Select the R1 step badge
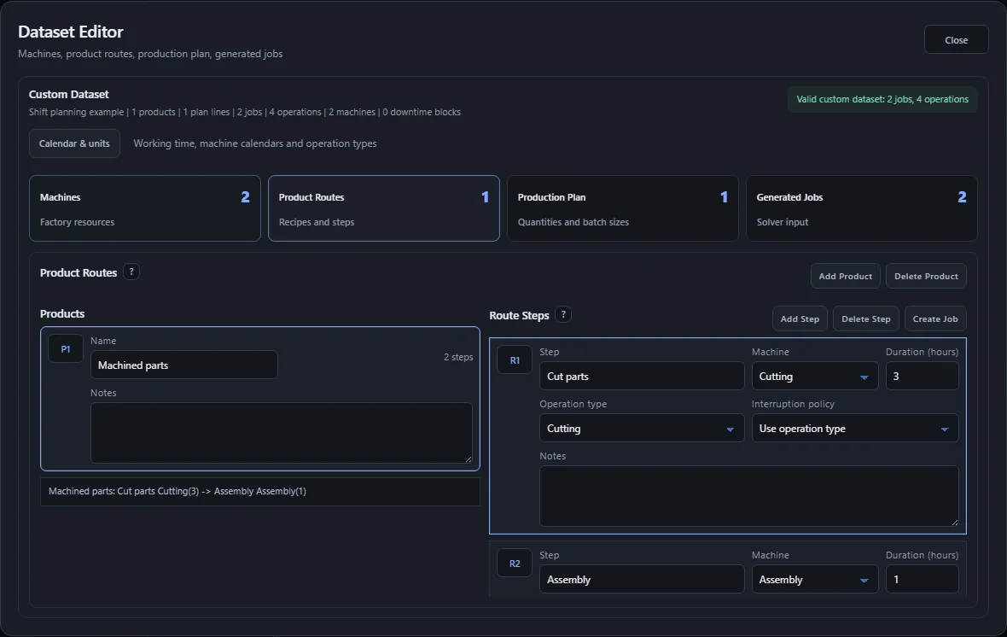1007x637 pixels. click(515, 360)
